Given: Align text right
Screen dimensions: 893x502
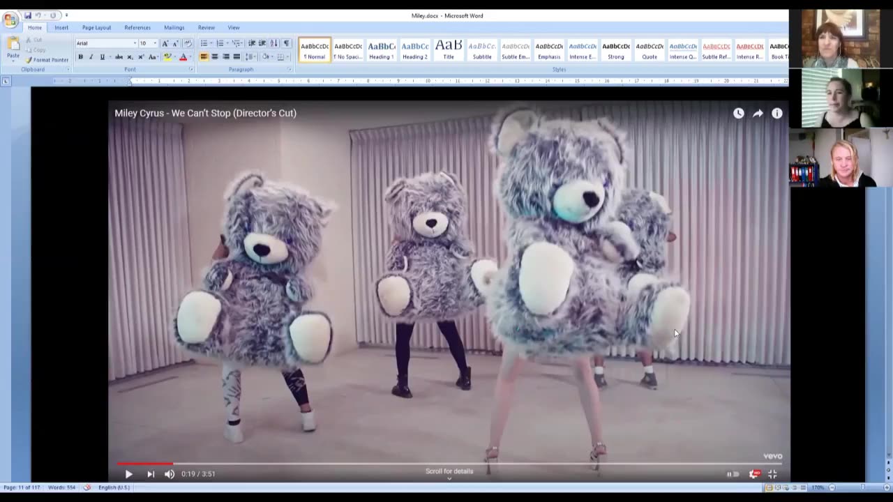Looking at the screenshot, I should pyautogui.click(x=225, y=57).
